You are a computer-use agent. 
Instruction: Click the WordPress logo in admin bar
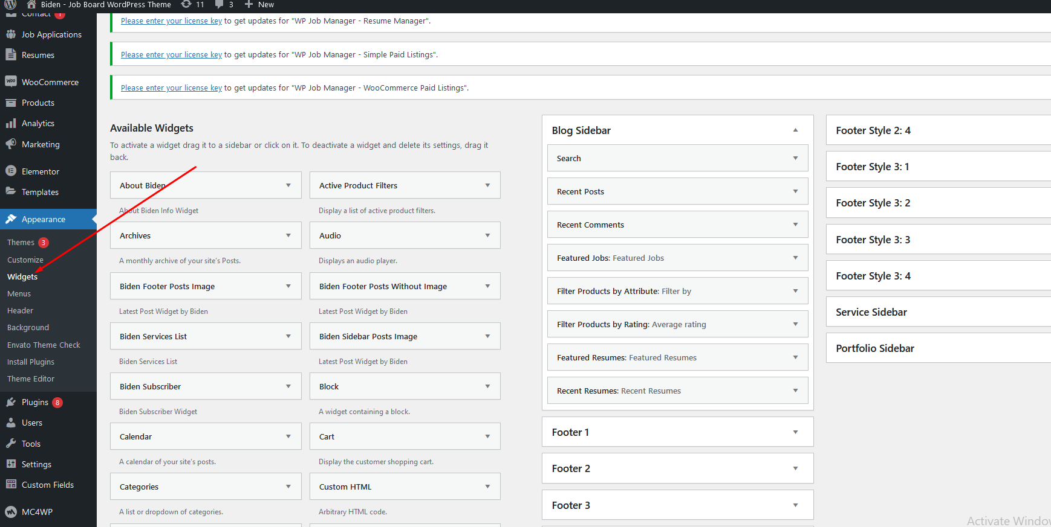(10, 4)
